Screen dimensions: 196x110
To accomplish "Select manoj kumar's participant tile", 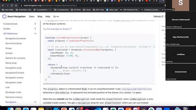I will click(181, 72).
